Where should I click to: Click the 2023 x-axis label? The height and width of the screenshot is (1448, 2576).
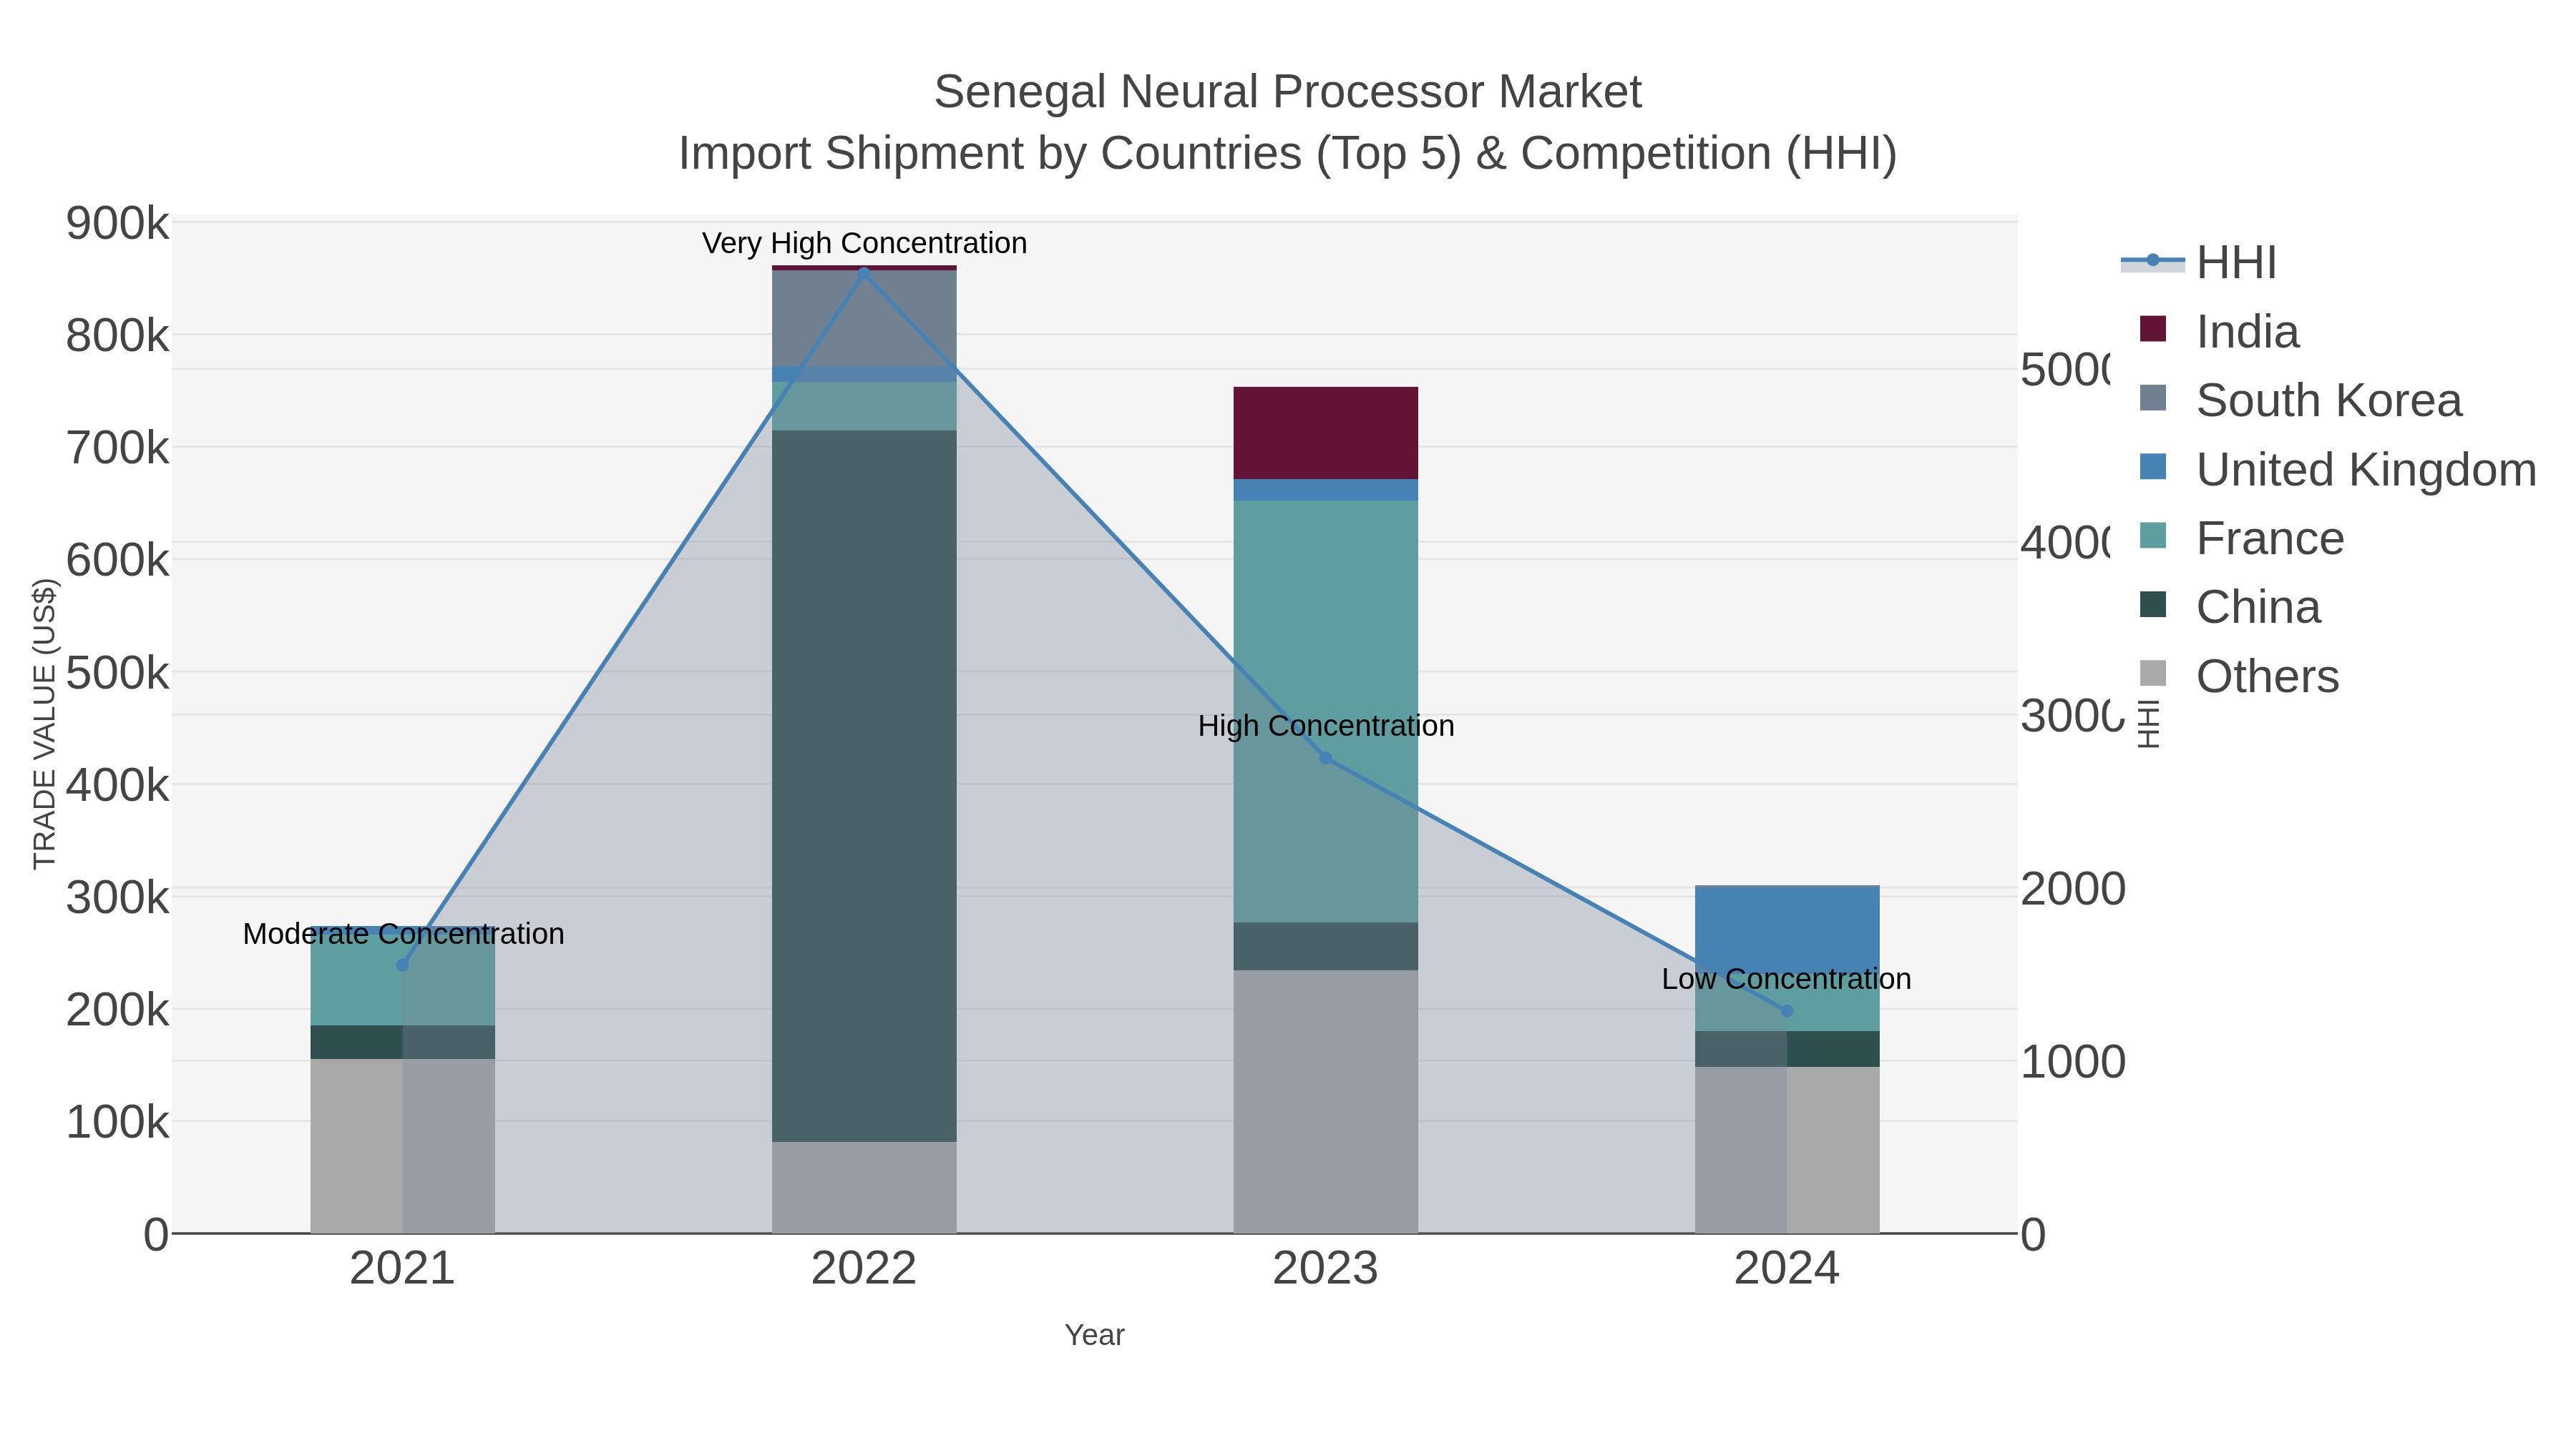(x=1326, y=1269)
